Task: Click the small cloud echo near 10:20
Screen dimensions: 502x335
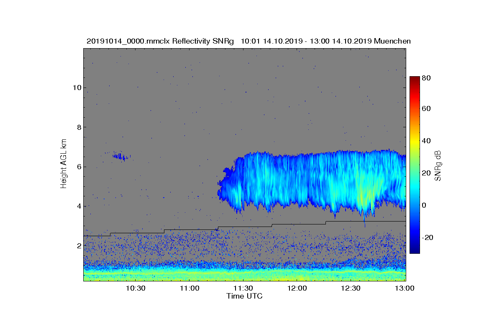Action: (121, 157)
